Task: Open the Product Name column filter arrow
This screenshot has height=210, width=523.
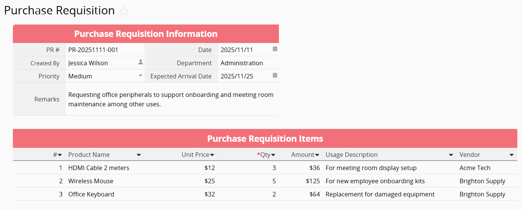Action: pos(139,155)
